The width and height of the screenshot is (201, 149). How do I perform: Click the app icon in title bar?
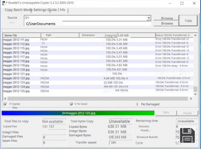[4, 3]
